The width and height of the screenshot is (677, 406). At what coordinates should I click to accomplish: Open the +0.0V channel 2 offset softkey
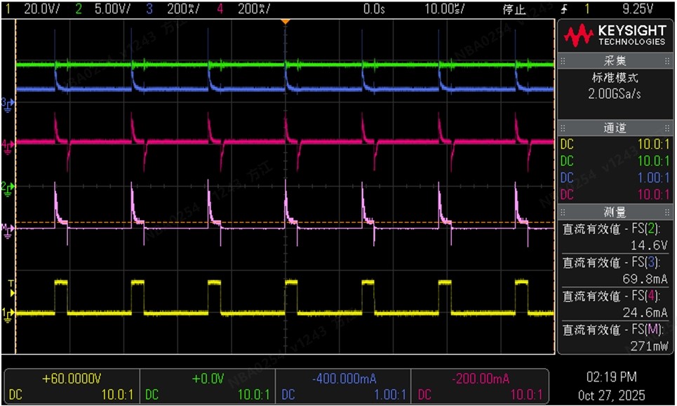[x=208, y=386]
